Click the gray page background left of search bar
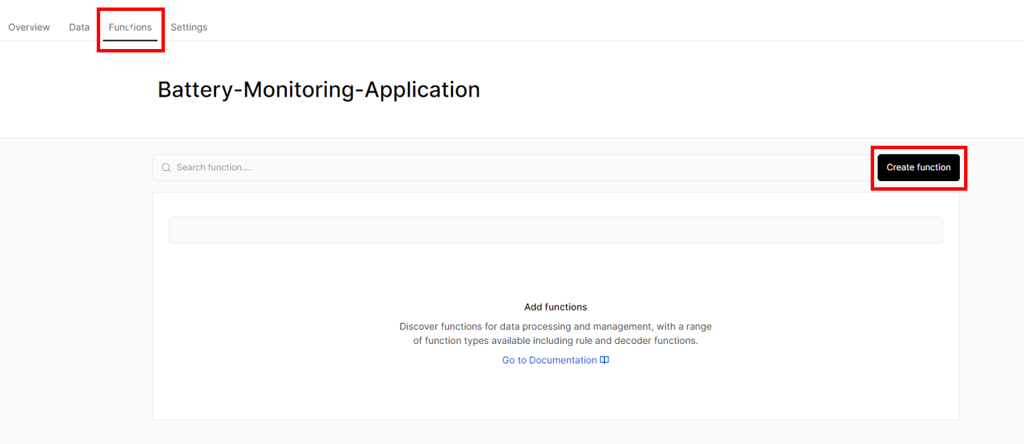The image size is (1024, 444). 75,272
